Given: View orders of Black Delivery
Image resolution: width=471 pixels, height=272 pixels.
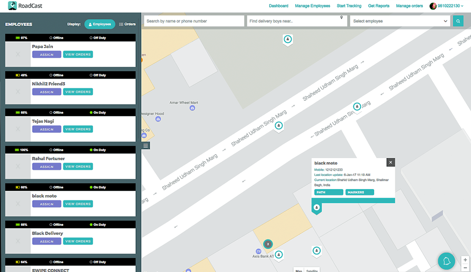Looking at the screenshot, I should [x=78, y=241].
